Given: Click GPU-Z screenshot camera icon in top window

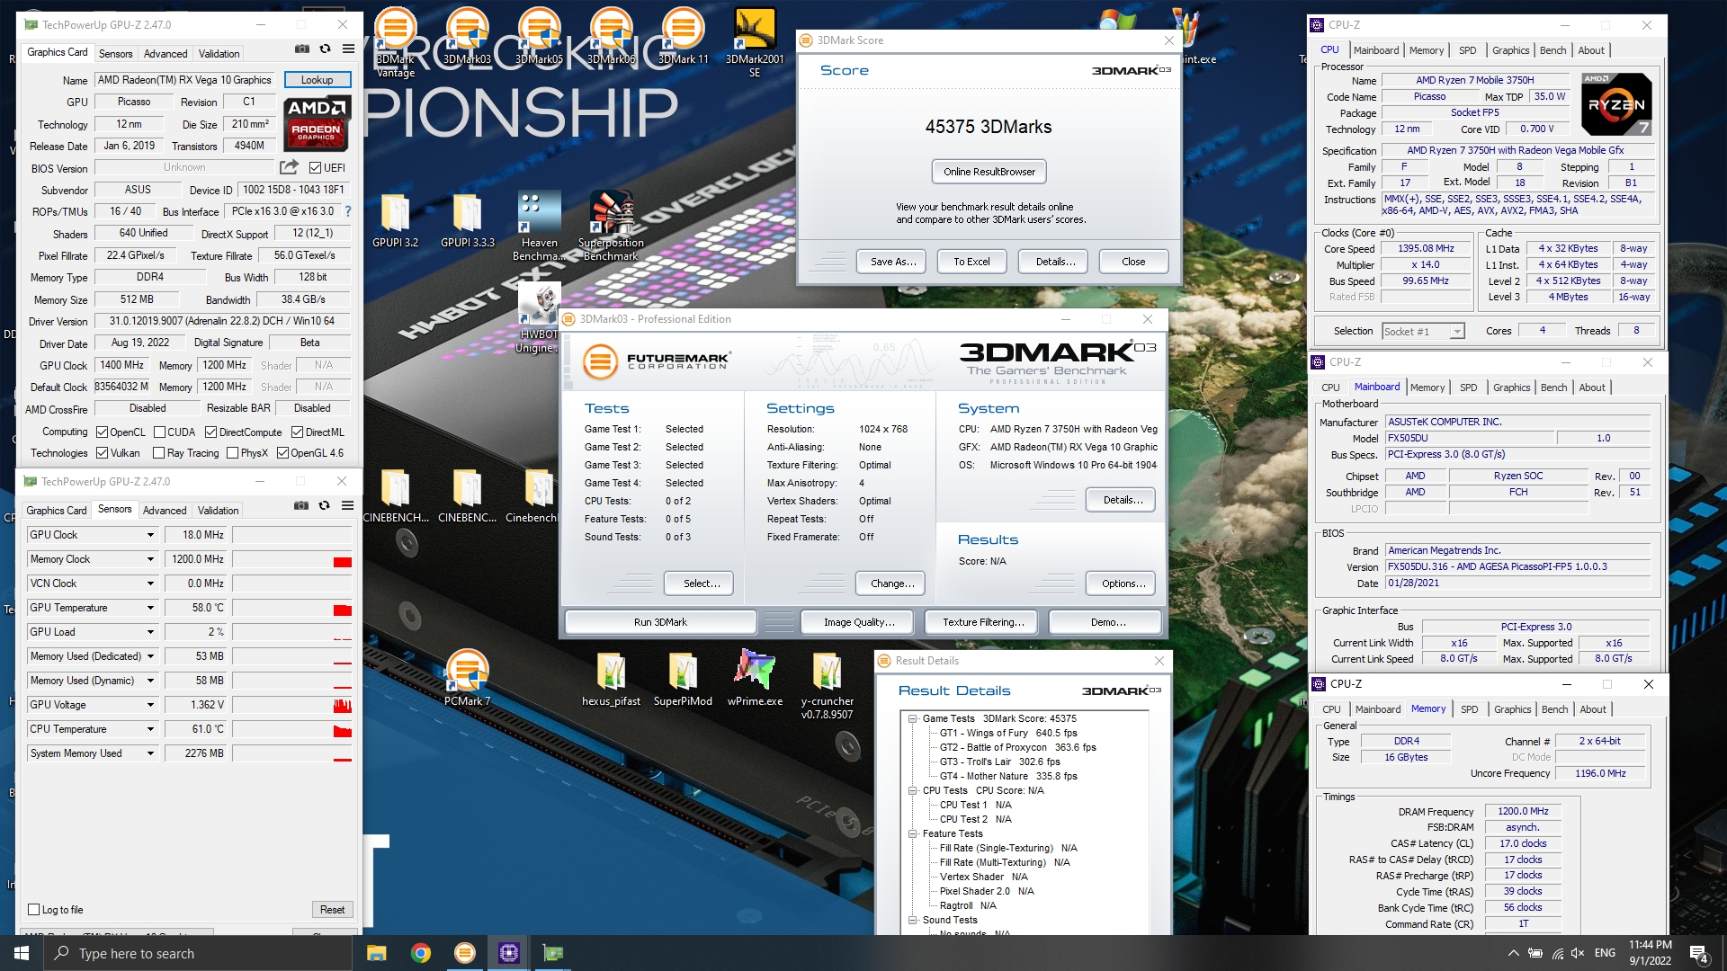Looking at the screenshot, I should tap(302, 49).
